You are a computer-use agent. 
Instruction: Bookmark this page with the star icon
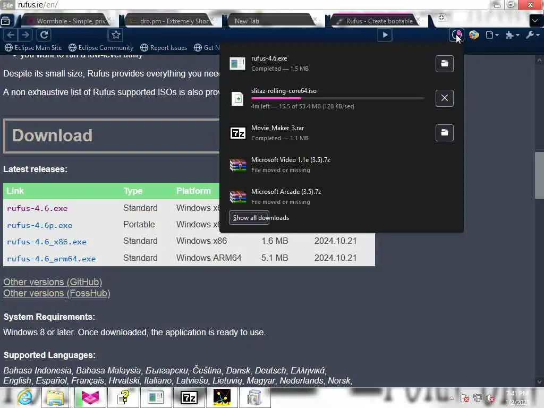tap(116, 35)
